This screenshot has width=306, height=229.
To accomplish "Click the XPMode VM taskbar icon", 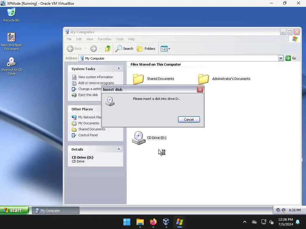I will tap(179, 222).
